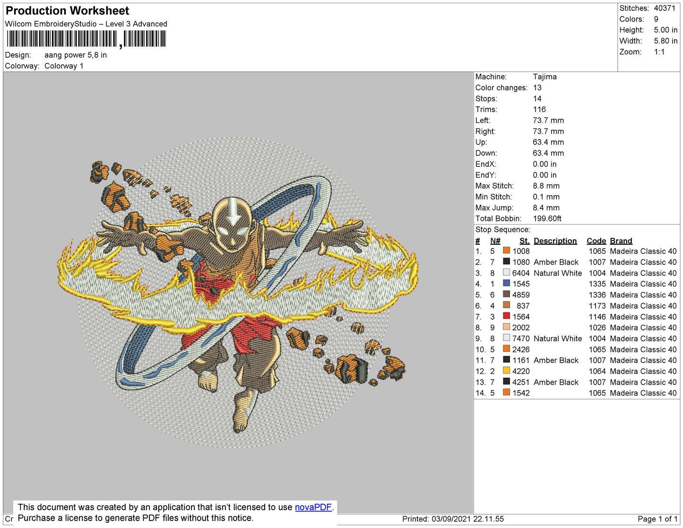Click code 1026 in row 8

(x=597, y=328)
